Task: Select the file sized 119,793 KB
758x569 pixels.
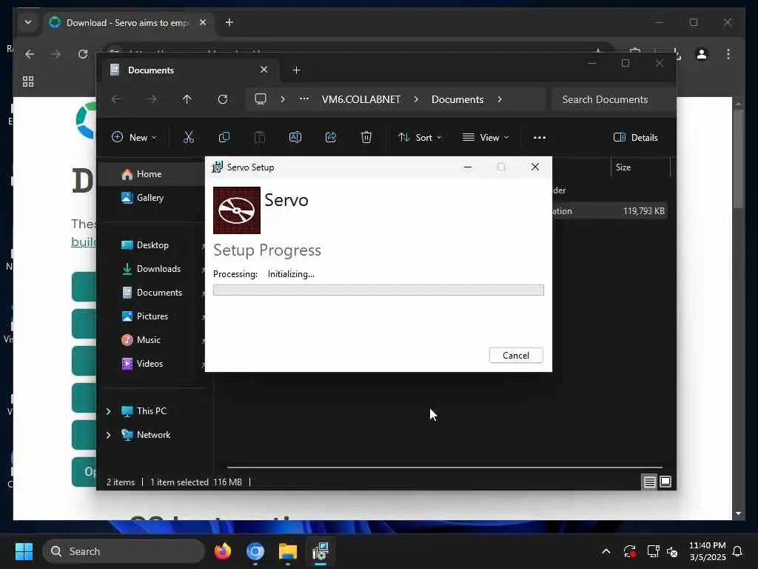Action: tap(610, 211)
